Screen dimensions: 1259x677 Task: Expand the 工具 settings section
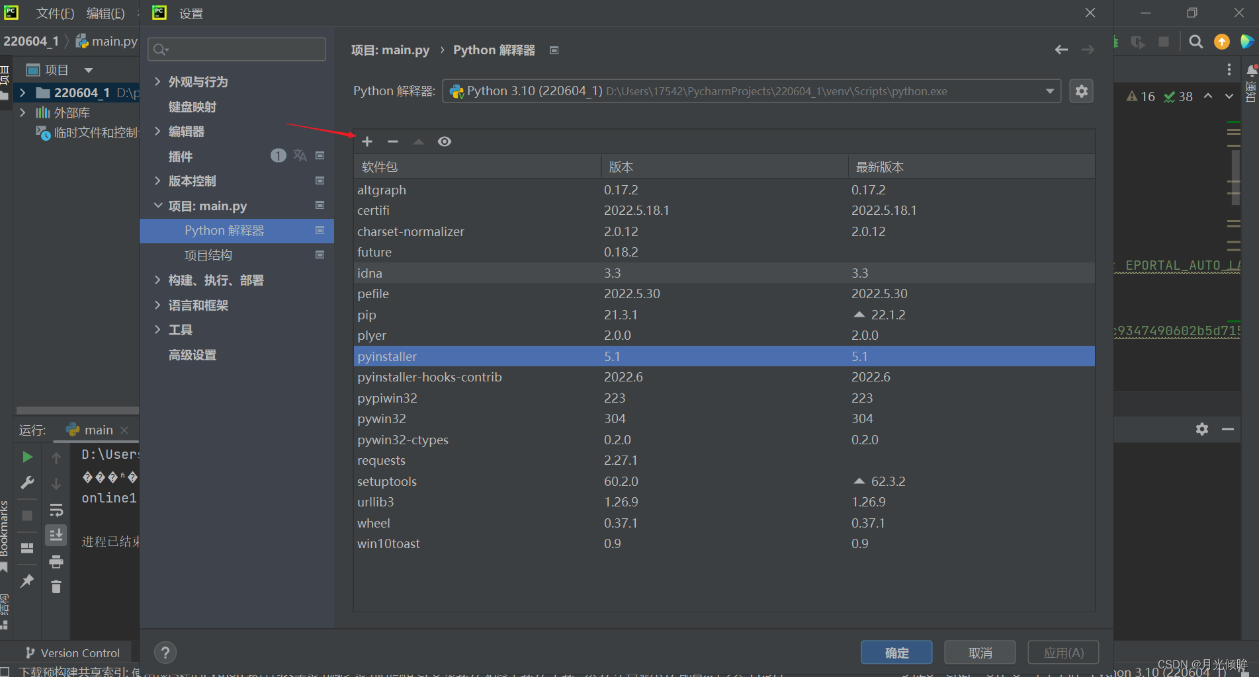pyautogui.click(x=157, y=329)
